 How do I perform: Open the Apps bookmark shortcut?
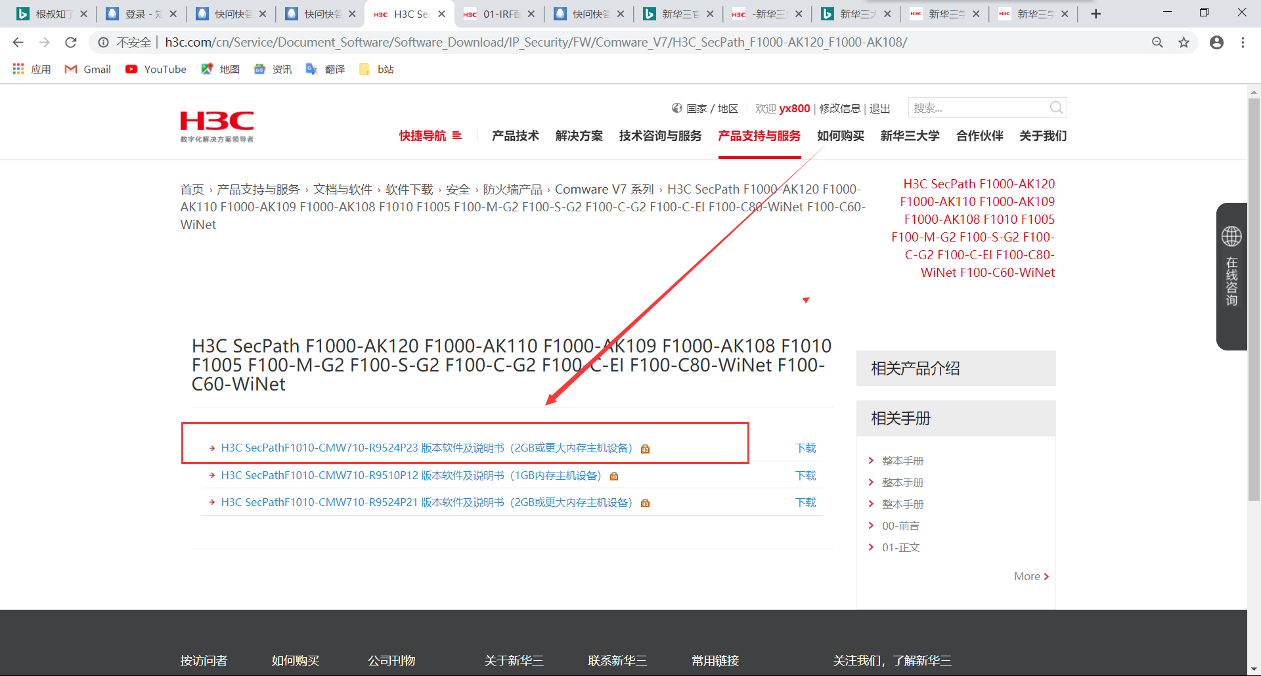[32, 70]
